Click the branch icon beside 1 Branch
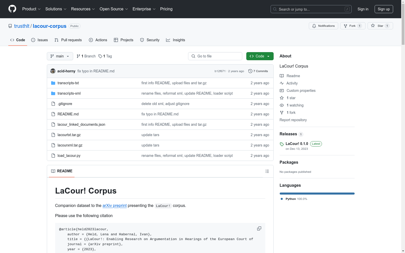The image size is (405, 253). point(78,56)
